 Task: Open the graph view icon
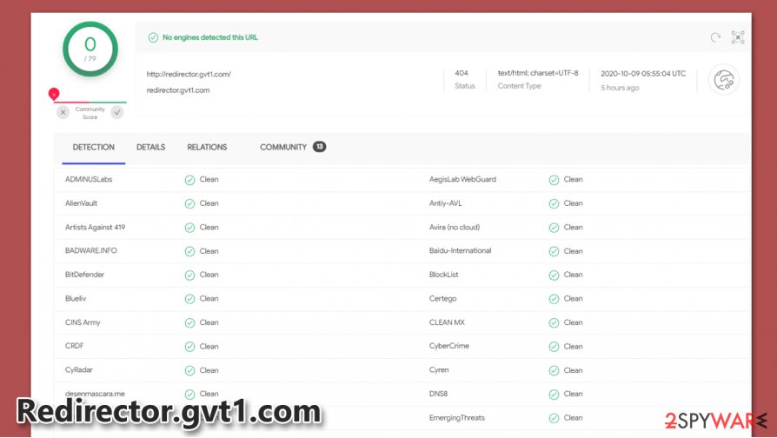[x=738, y=37]
